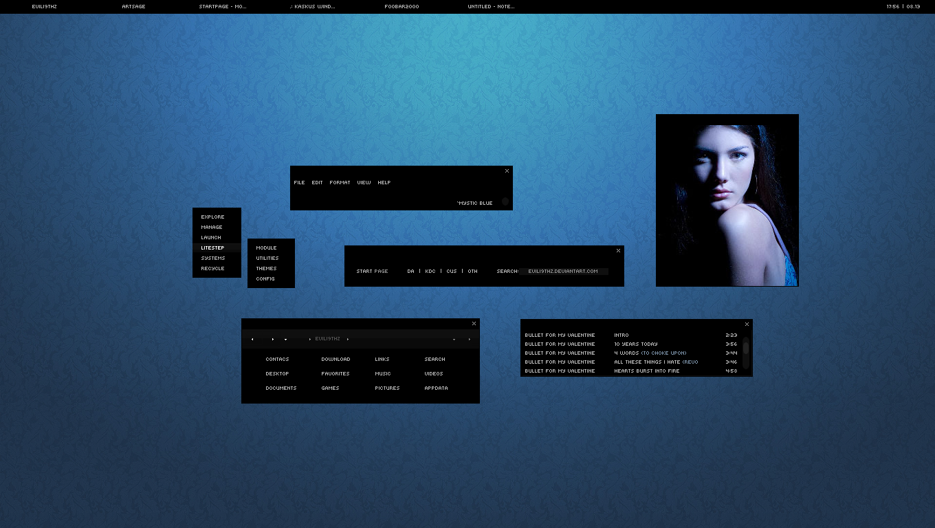Open the Download folder
The width and height of the screenshot is (935, 528).
coord(335,359)
